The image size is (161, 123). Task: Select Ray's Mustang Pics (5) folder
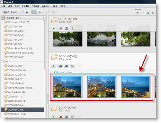coord(22,88)
